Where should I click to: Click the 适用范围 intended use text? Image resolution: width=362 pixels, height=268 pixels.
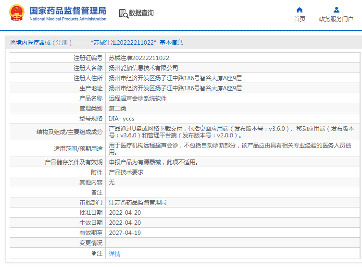pyautogui.click(x=230, y=149)
